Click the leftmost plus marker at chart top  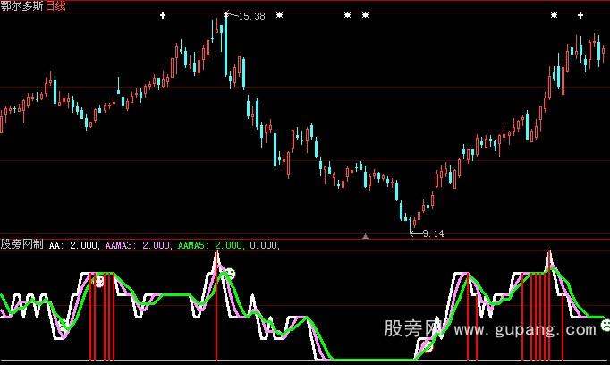(163, 15)
